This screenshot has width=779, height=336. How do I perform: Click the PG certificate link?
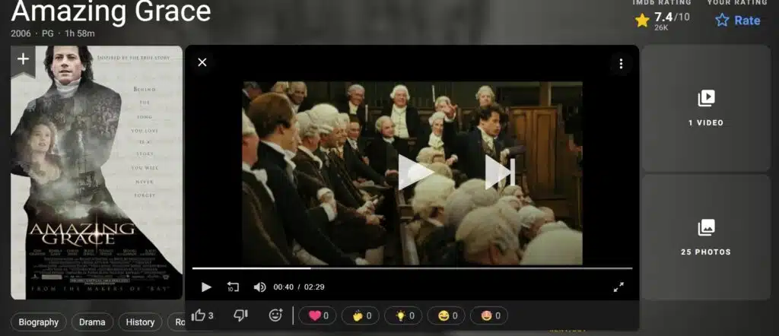click(48, 33)
